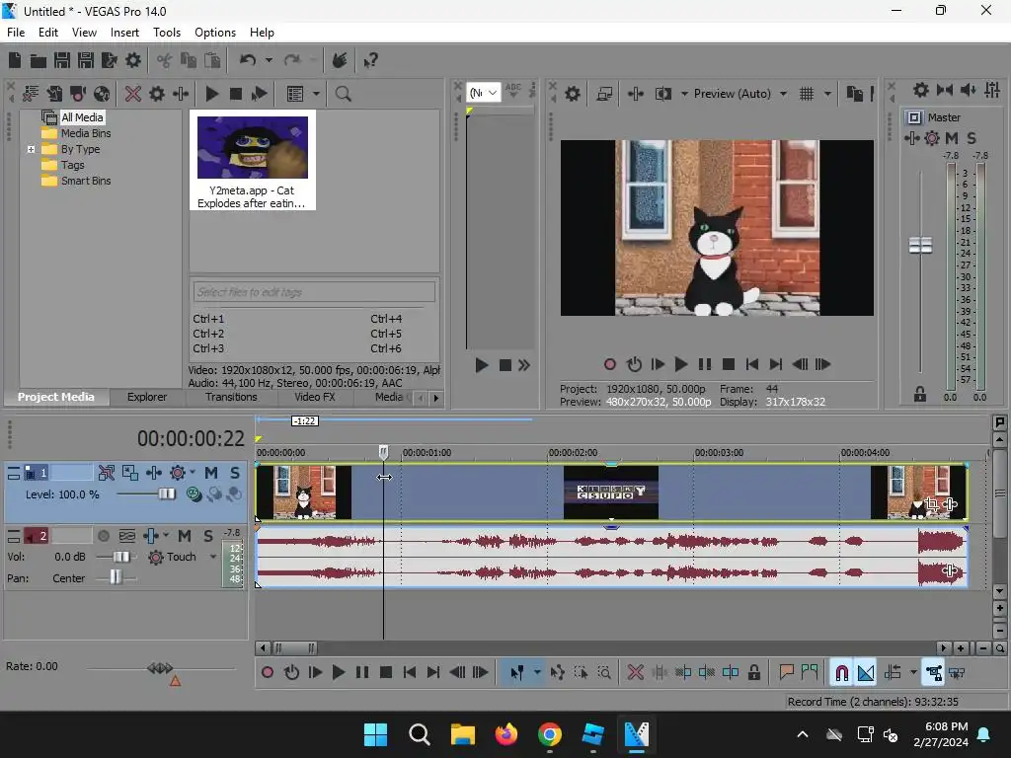Adjust the video track Level slider
Image resolution: width=1011 pixels, height=758 pixels.
166,494
